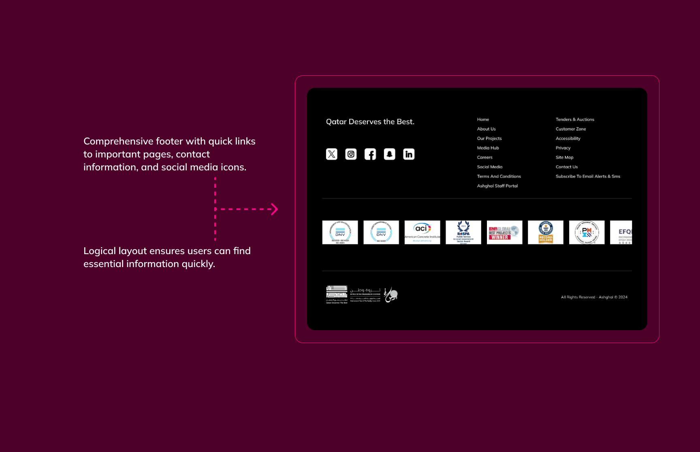This screenshot has width=700, height=452.
Task: Click the Snapchat ghost icon
Action: (x=389, y=154)
